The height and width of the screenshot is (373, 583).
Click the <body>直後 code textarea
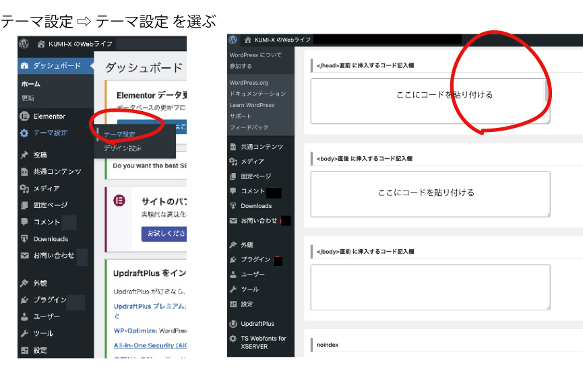coord(430,195)
